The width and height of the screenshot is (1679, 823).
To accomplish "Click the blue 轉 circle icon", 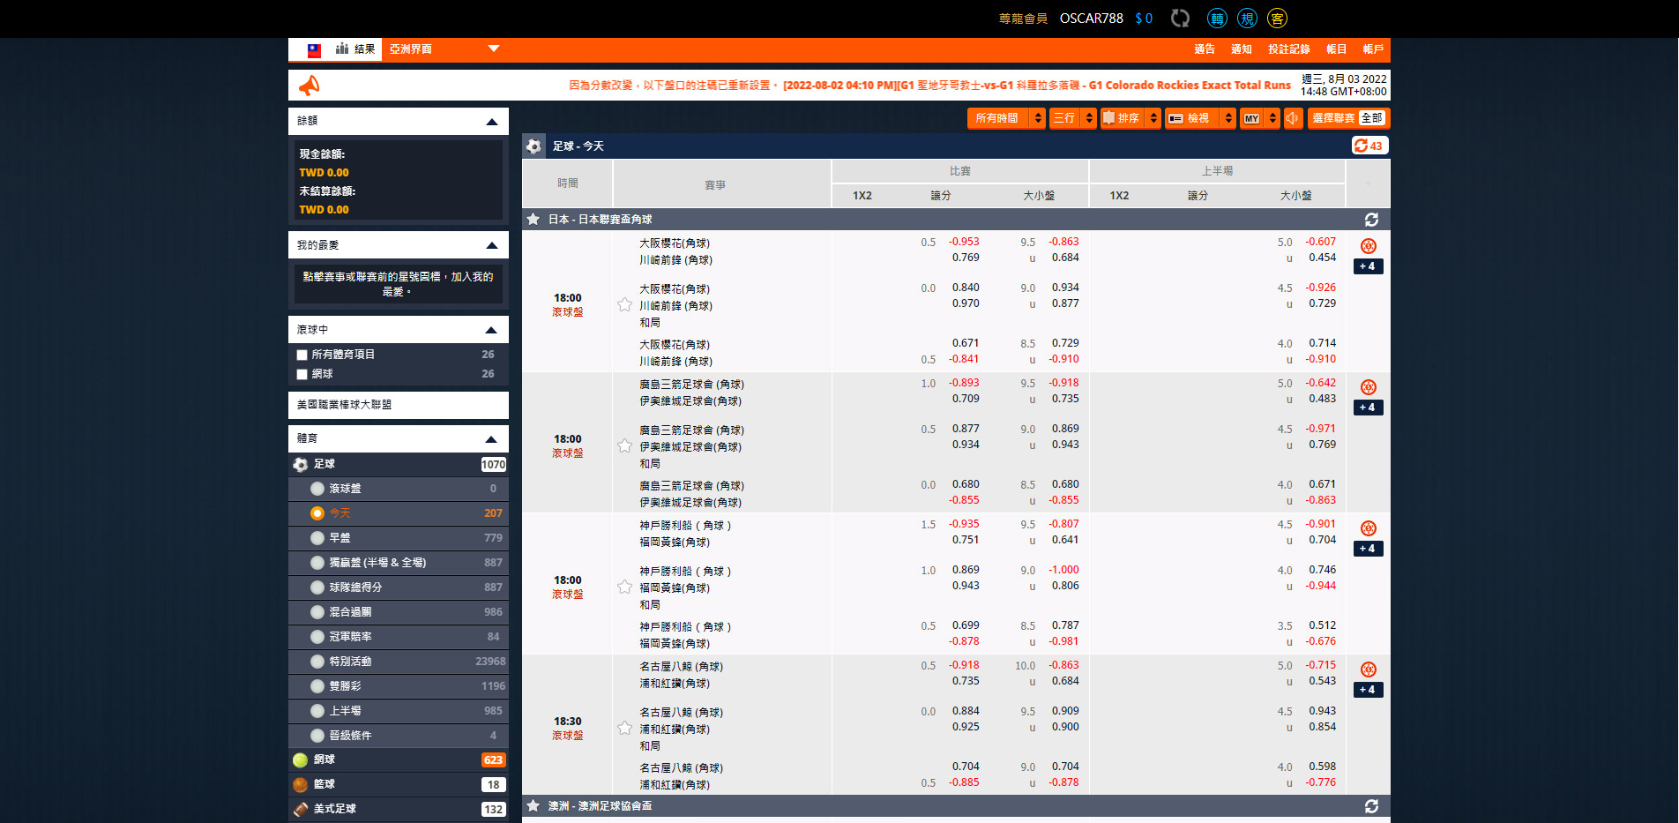I will [1217, 19].
